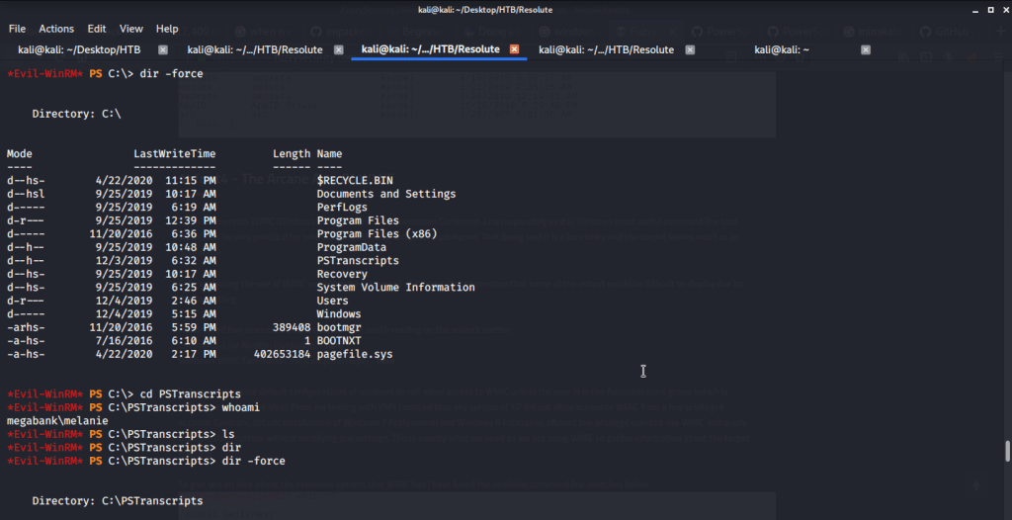The width and height of the screenshot is (1012, 520).
Task: Click the terminal vertical scrollbar handle
Action: click(x=1007, y=451)
